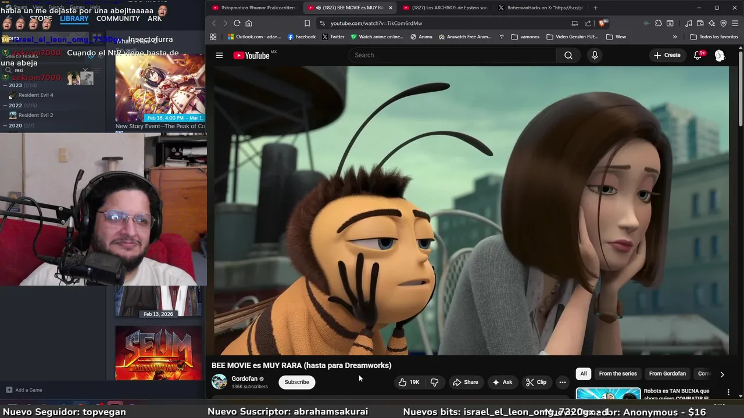Go forward in the browser
744x418 pixels.
225,23
